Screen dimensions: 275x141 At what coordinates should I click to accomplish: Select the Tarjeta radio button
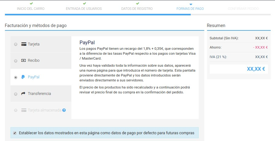(16, 44)
